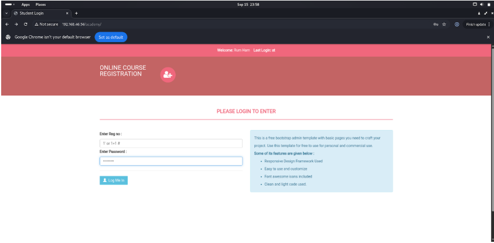Open the Not secure site info

[46, 24]
